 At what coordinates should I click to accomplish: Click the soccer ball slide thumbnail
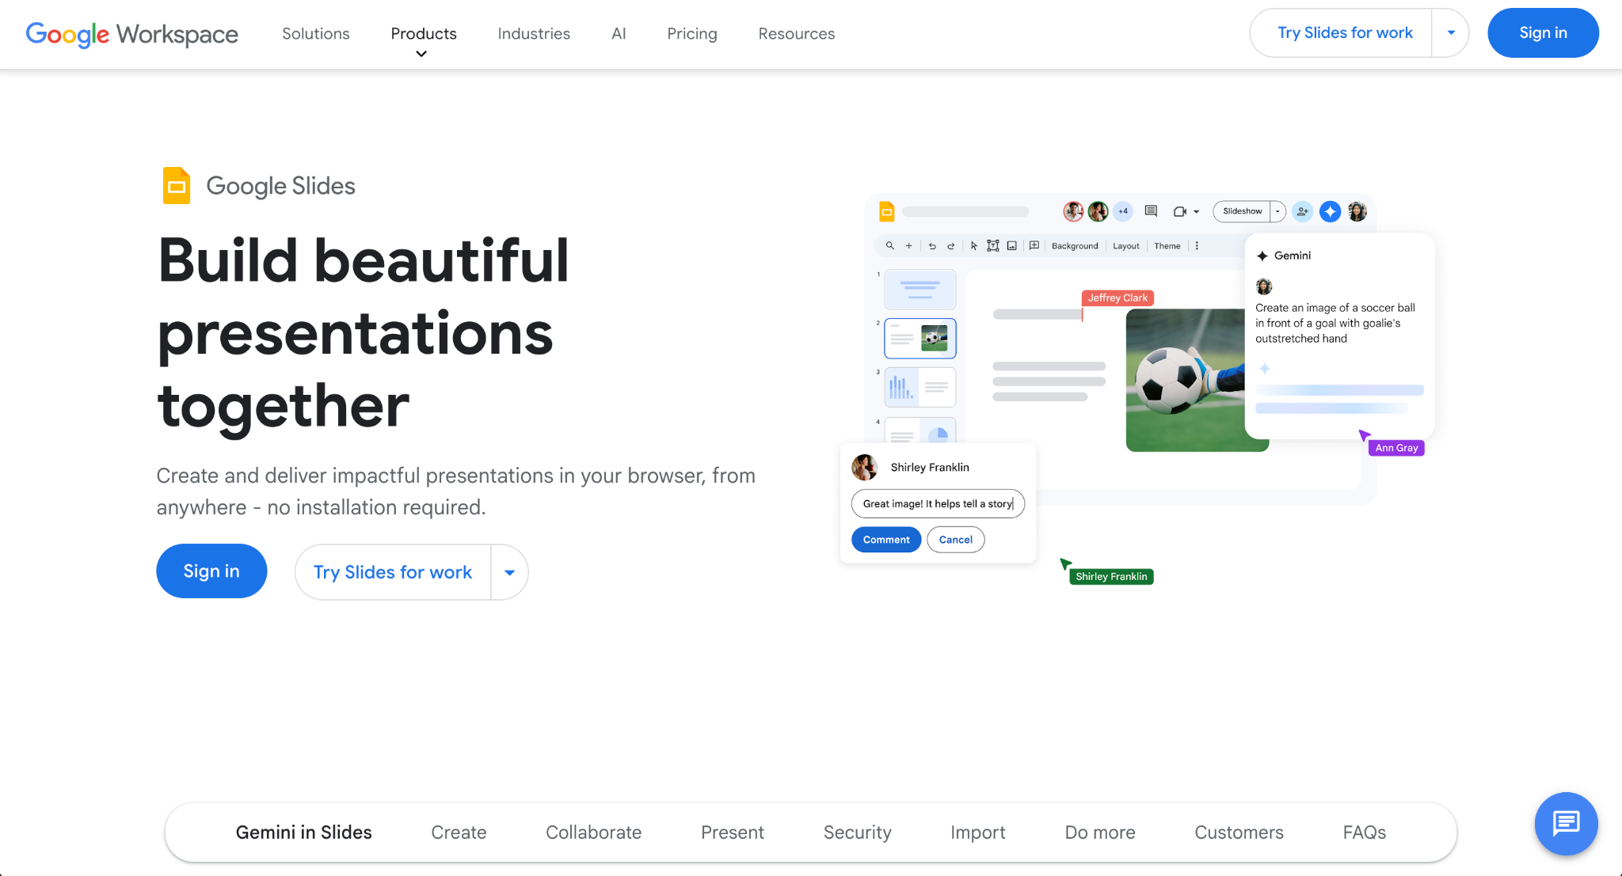pos(920,339)
